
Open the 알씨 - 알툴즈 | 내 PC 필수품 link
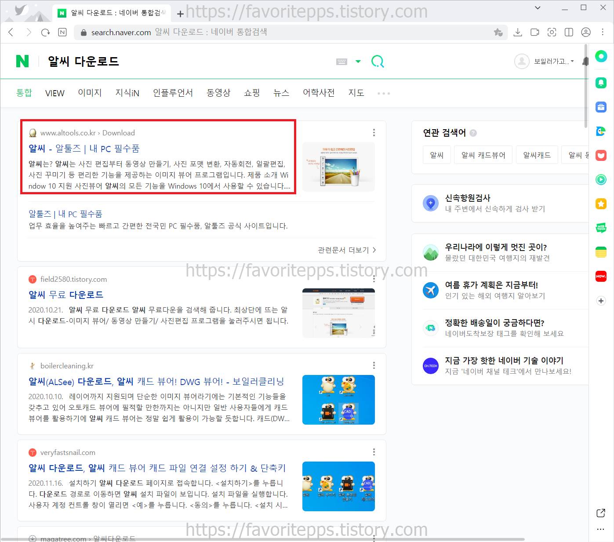pyautogui.click(x=84, y=149)
